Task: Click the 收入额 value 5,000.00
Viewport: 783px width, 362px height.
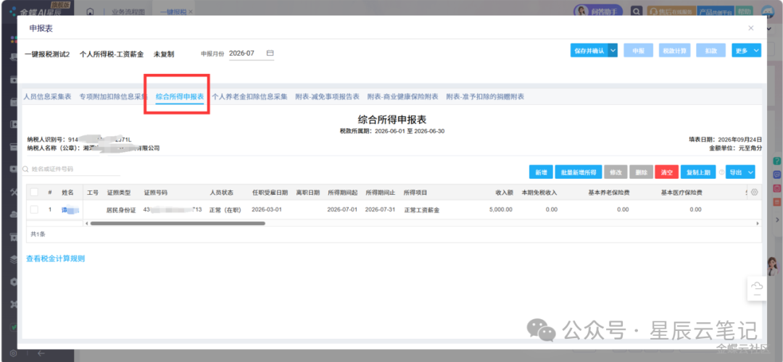Action: (x=501, y=210)
